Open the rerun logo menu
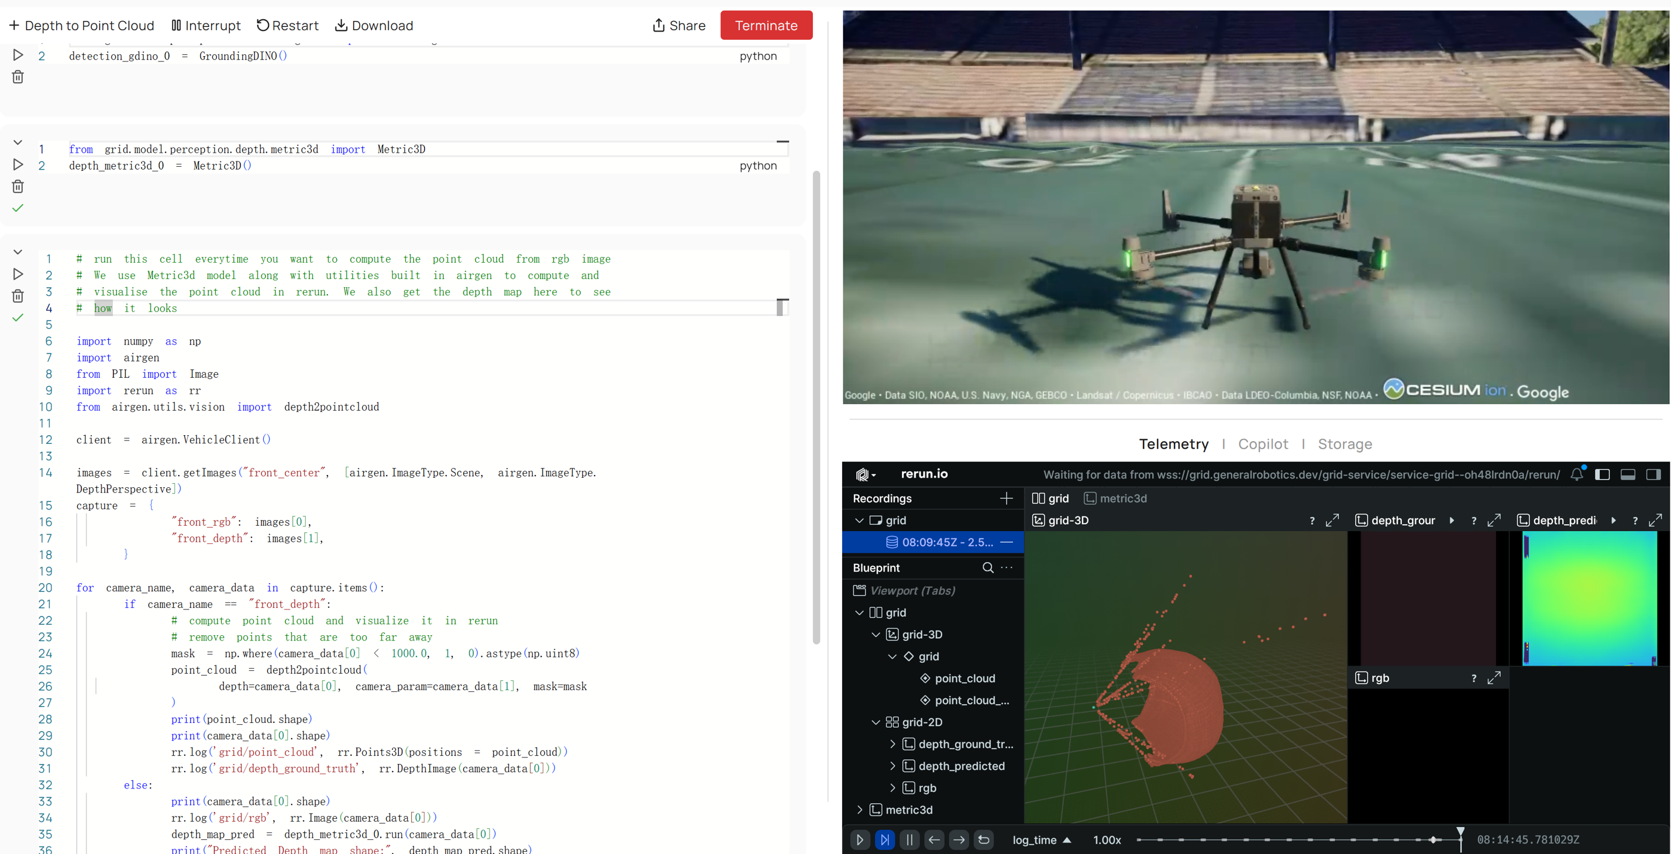 [864, 474]
